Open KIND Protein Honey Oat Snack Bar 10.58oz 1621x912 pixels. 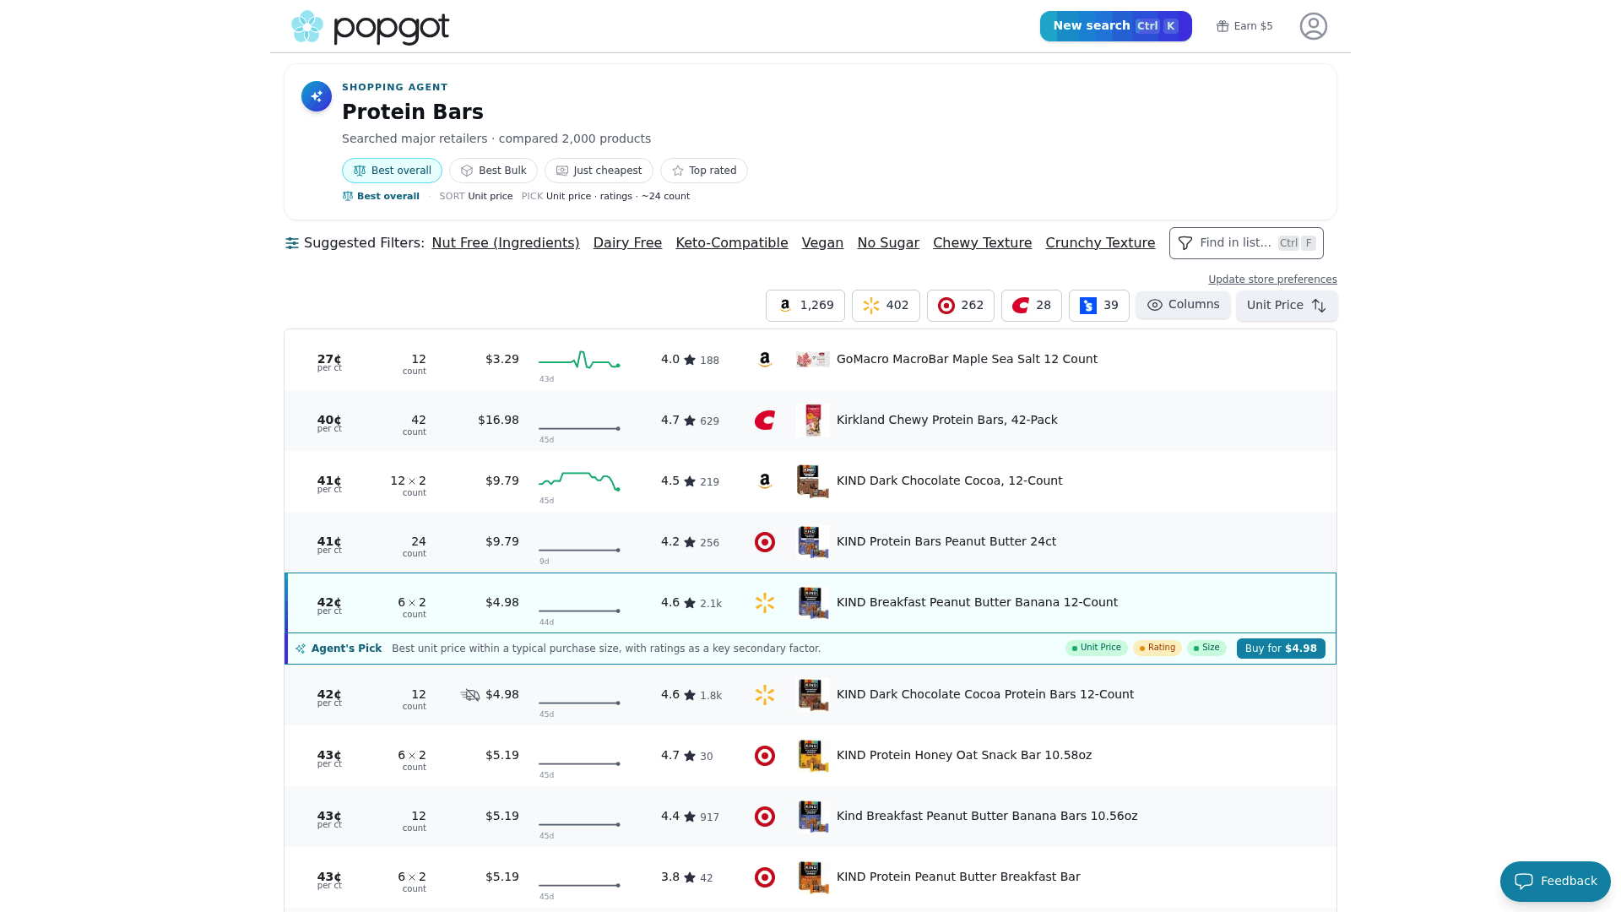click(x=963, y=755)
